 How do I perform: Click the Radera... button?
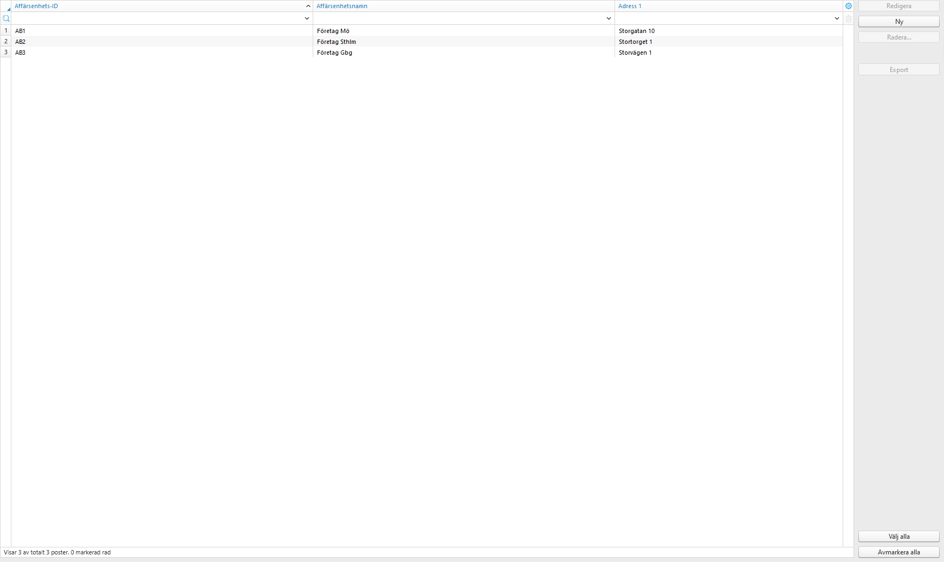[x=898, y=37]
